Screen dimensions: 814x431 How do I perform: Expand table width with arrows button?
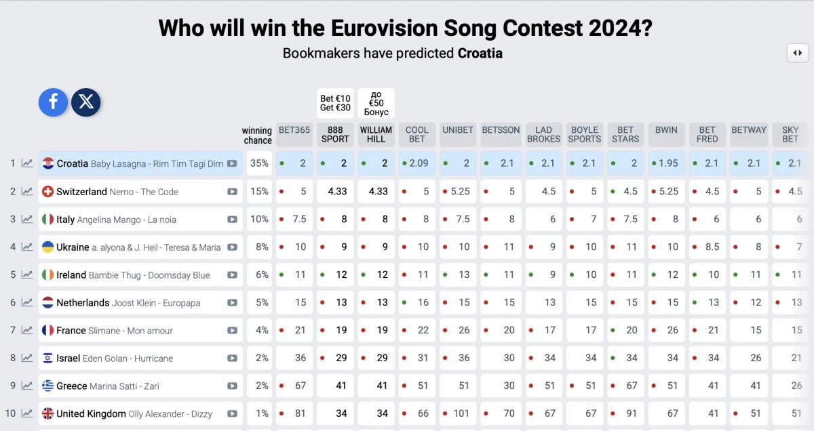798,53
